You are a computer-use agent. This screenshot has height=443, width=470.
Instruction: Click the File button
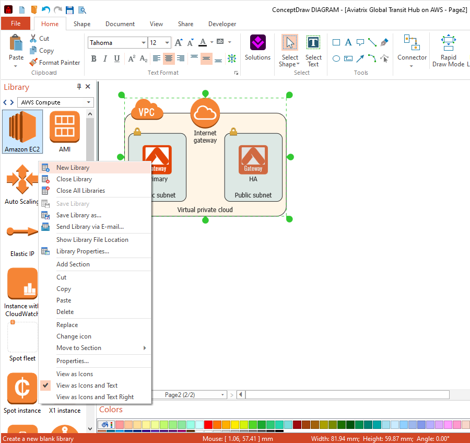[16, 24]
